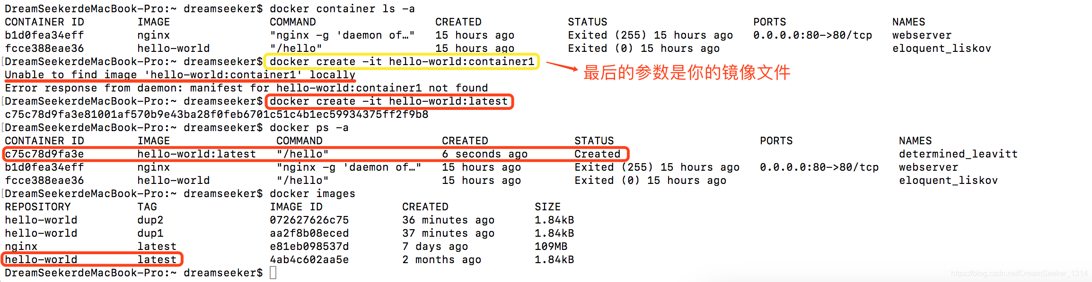Click the REPOSITORY column header
This screenshot has height=282, width=1092.
[37, 207]
